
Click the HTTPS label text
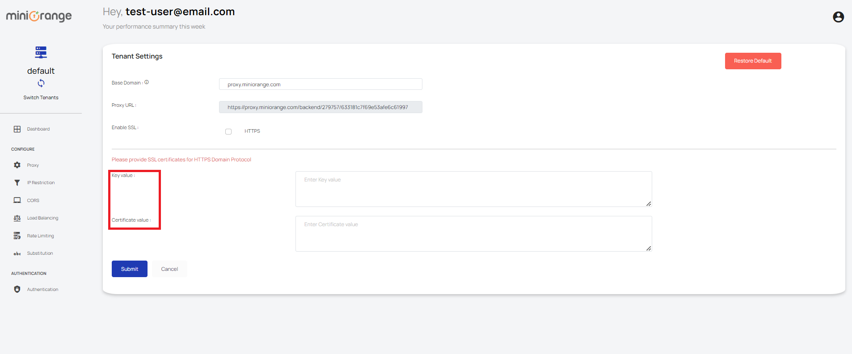tap(252, 131)
